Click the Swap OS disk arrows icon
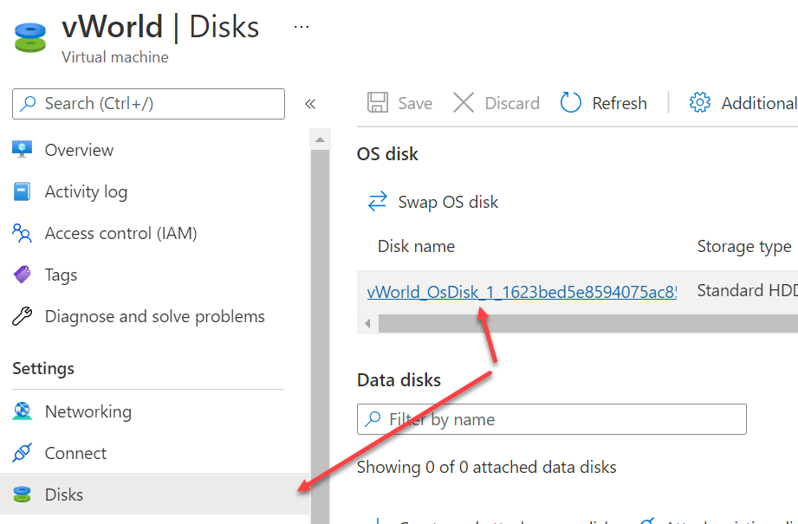Image resolution: width=798 pixels, height=524 pixels. (378, 202)
